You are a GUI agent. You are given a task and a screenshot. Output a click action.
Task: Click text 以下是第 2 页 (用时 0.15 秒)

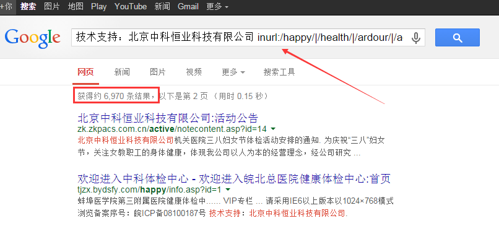coord(214,95)
